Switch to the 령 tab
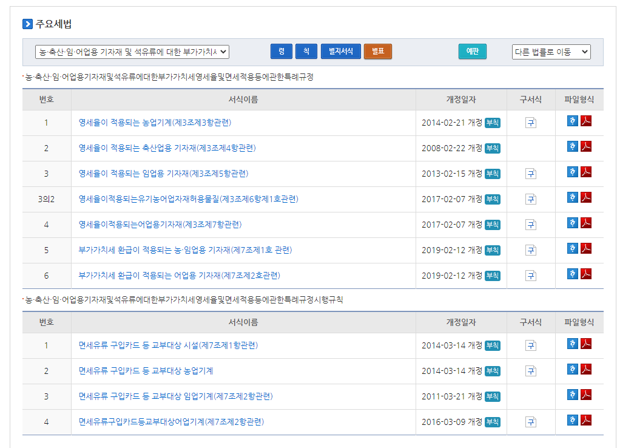Image resolution: width=617 pixels, height=448 pixels. [282, 52]
